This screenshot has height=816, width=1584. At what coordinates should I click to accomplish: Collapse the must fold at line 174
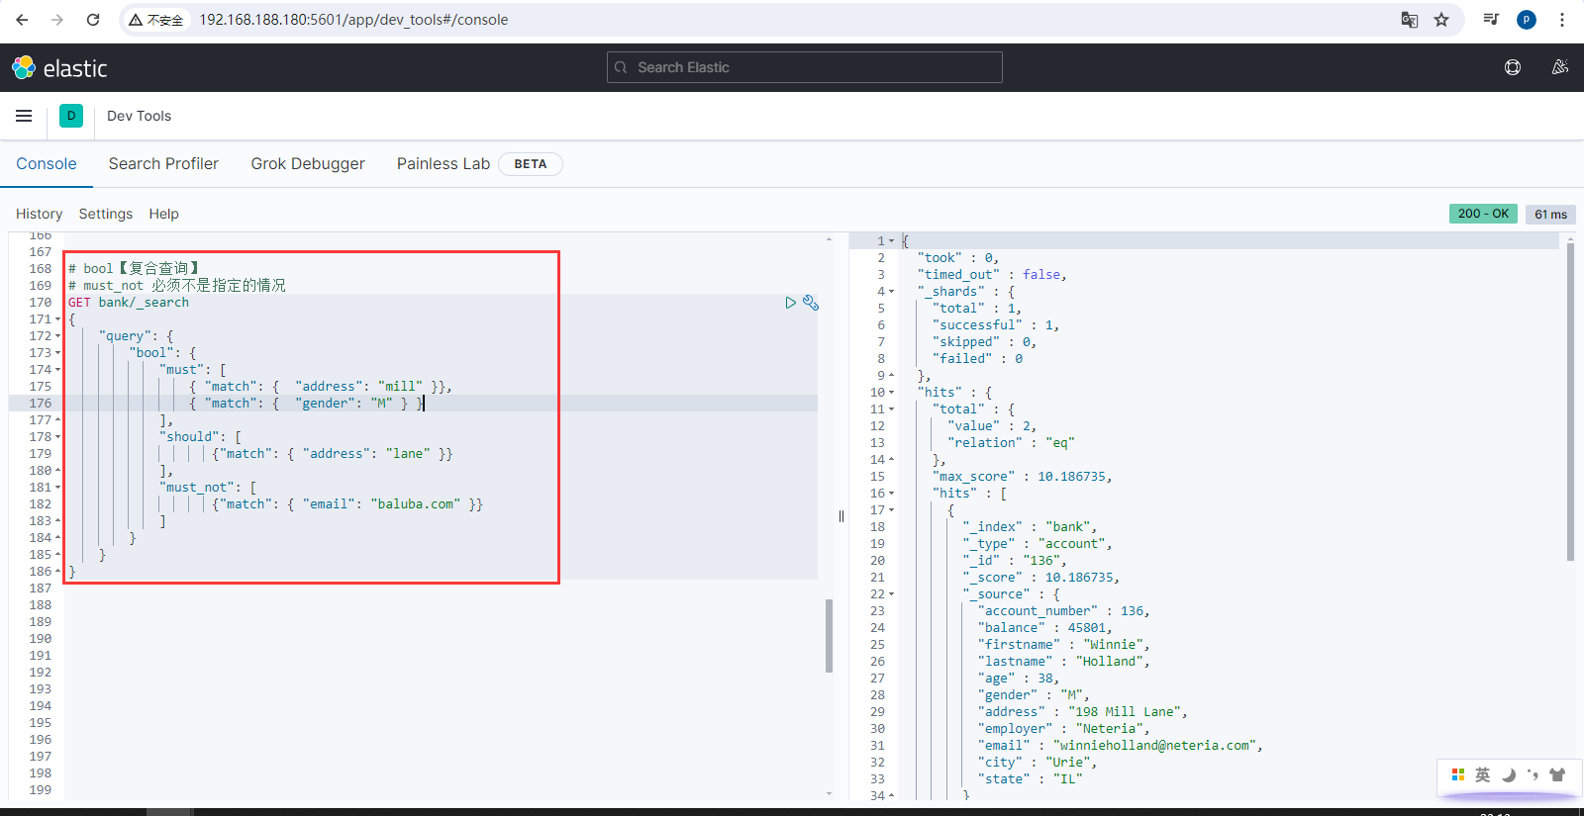tap(58, 370)
